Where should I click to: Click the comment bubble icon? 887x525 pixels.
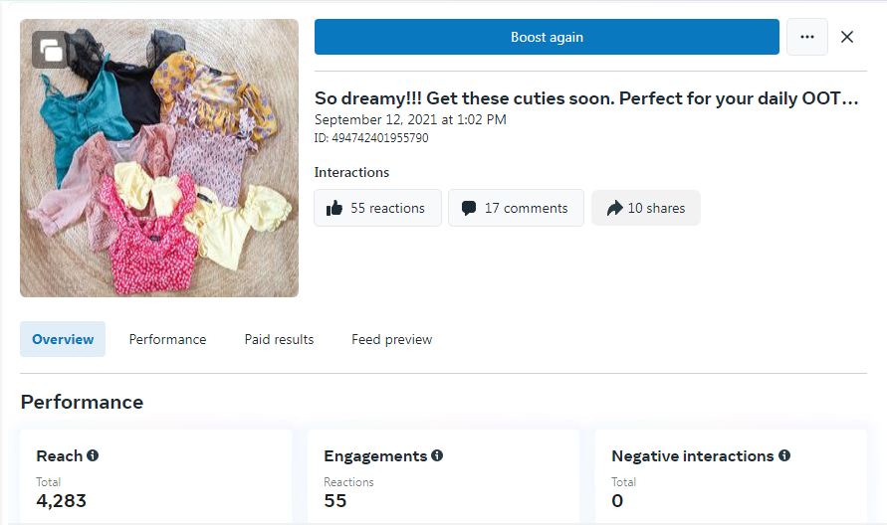[469, 208]
